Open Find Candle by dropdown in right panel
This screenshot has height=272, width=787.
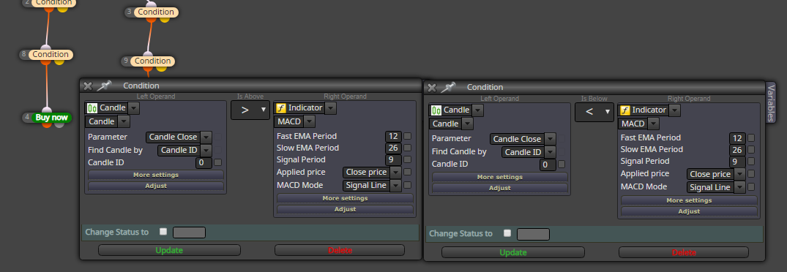coord(550,152)
